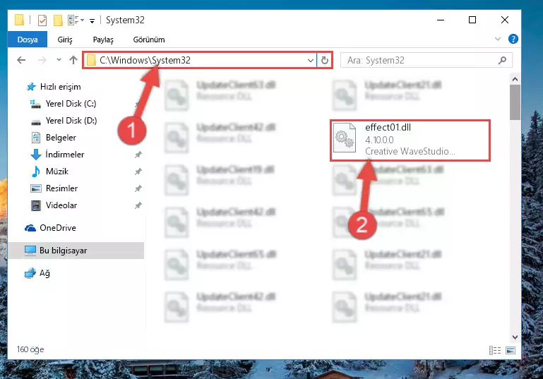Go back with the left arrow button

21,60
